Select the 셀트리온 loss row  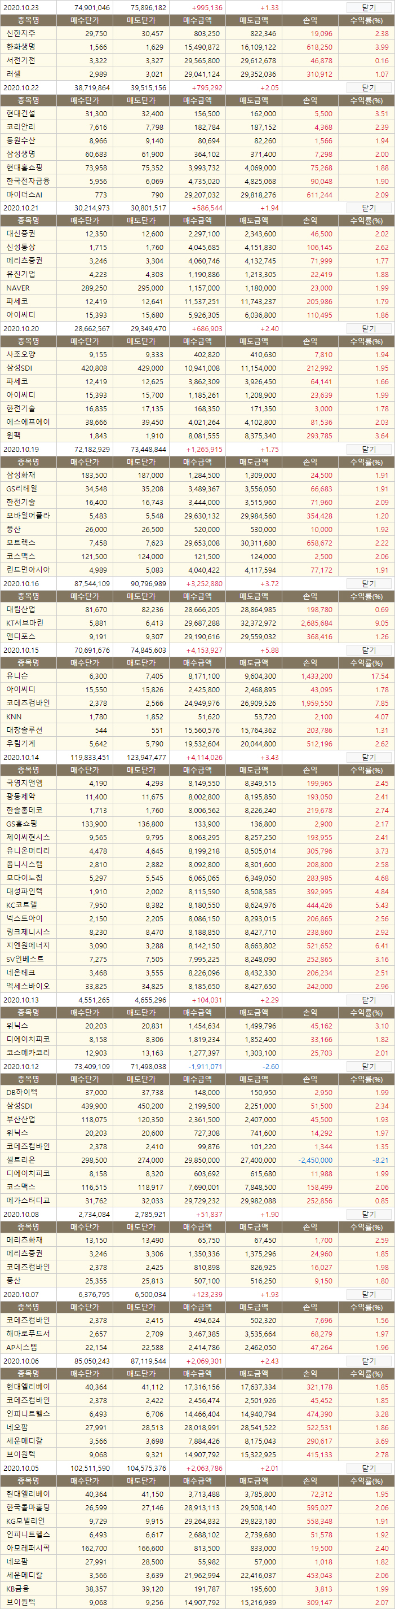pyautogui.click(x=197, y=1160)
